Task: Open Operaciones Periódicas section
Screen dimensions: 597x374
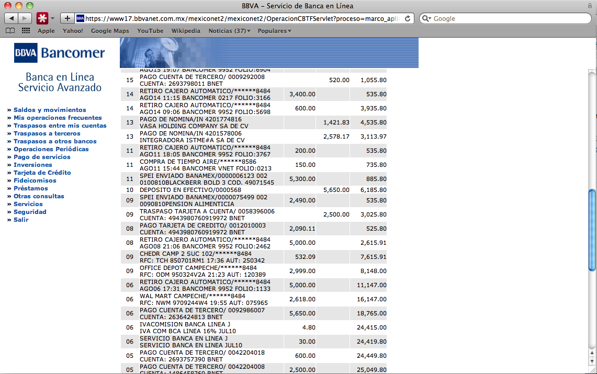Action: click(x=51, y=149)
